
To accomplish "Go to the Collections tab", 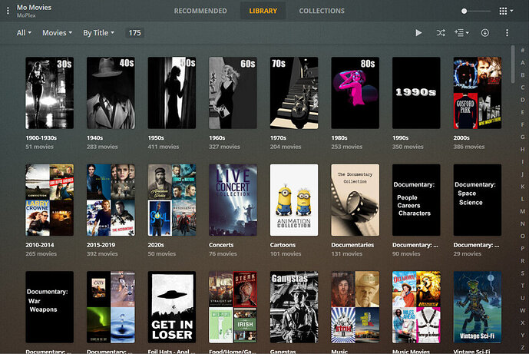I will (x=322, y=11).
